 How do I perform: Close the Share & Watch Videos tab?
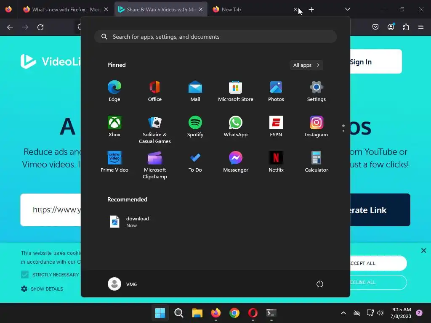pyautogui.click(x=201, y=9)
